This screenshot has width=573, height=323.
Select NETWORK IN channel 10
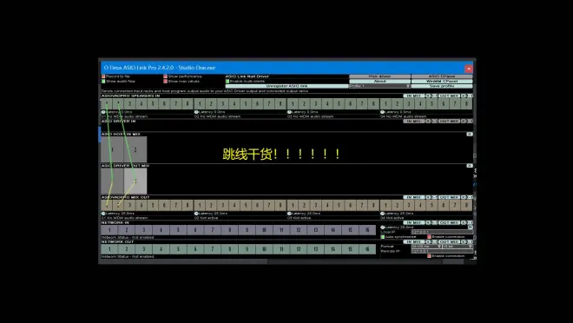[264, 230]
